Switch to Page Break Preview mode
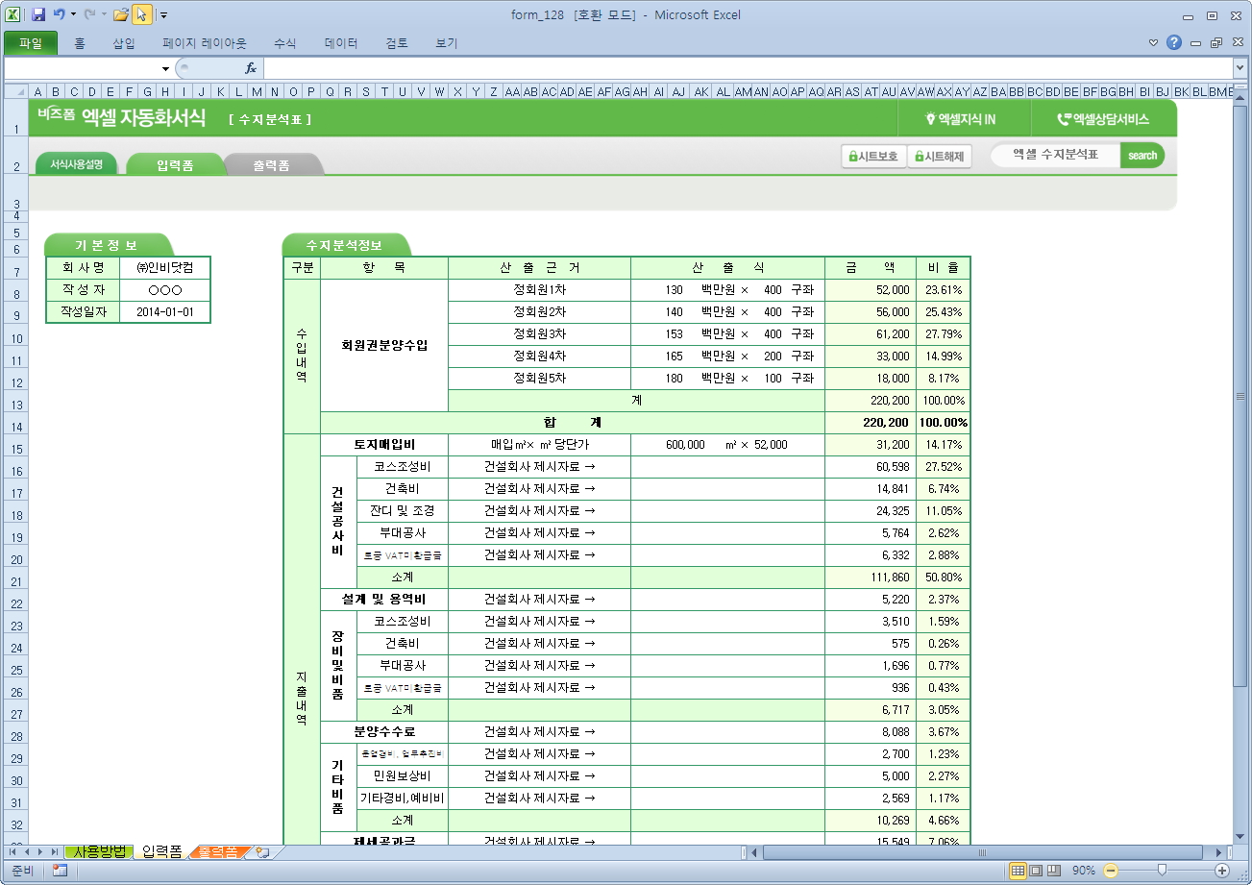The width and height of the screenshot is (1252, 885). click(1053, 871)
